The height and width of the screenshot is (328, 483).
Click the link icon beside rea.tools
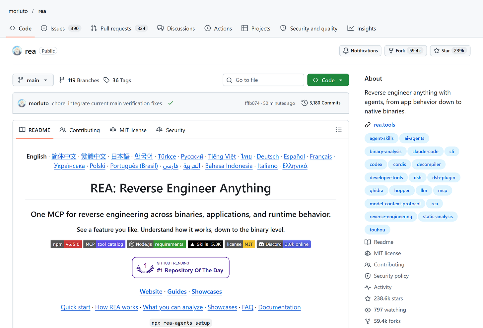click(368, 125)
